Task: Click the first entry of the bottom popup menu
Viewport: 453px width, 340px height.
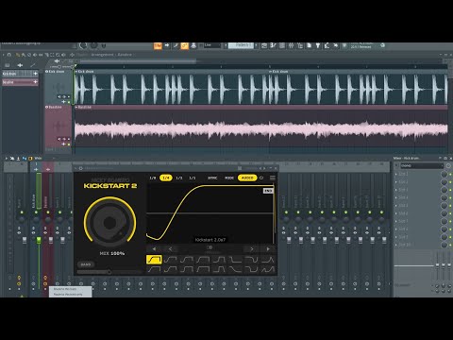Action: 71,289
